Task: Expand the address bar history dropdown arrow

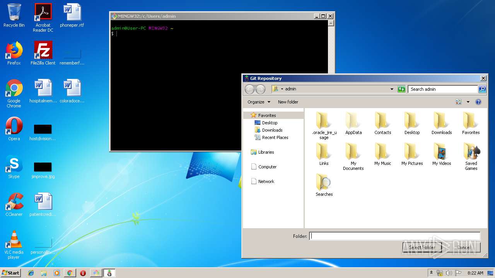Action: click(392, 89)
